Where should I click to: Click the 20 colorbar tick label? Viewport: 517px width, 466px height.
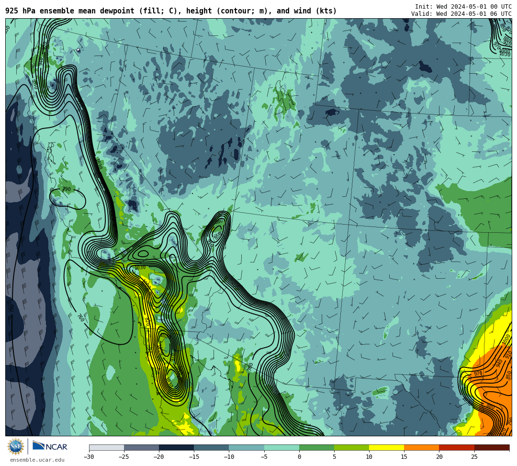click(439, 457)
